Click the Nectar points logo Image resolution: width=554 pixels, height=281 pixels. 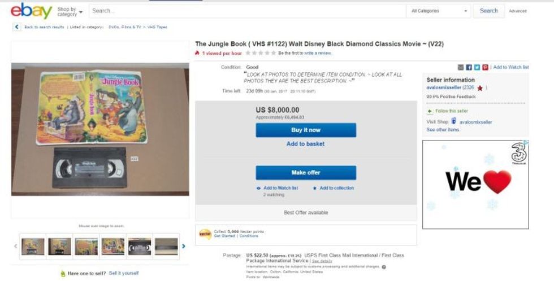tap(205, 234)
